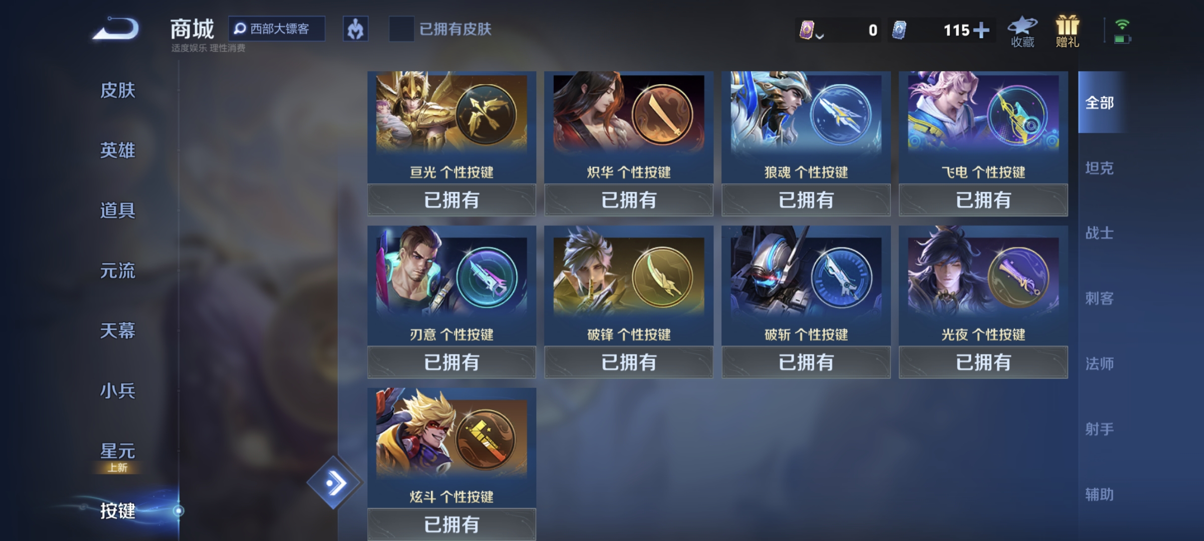Tap the hero filter icon beside search
Viewport: 1204px width, 541px height.
pyautogui.click(x=356, y=29)
